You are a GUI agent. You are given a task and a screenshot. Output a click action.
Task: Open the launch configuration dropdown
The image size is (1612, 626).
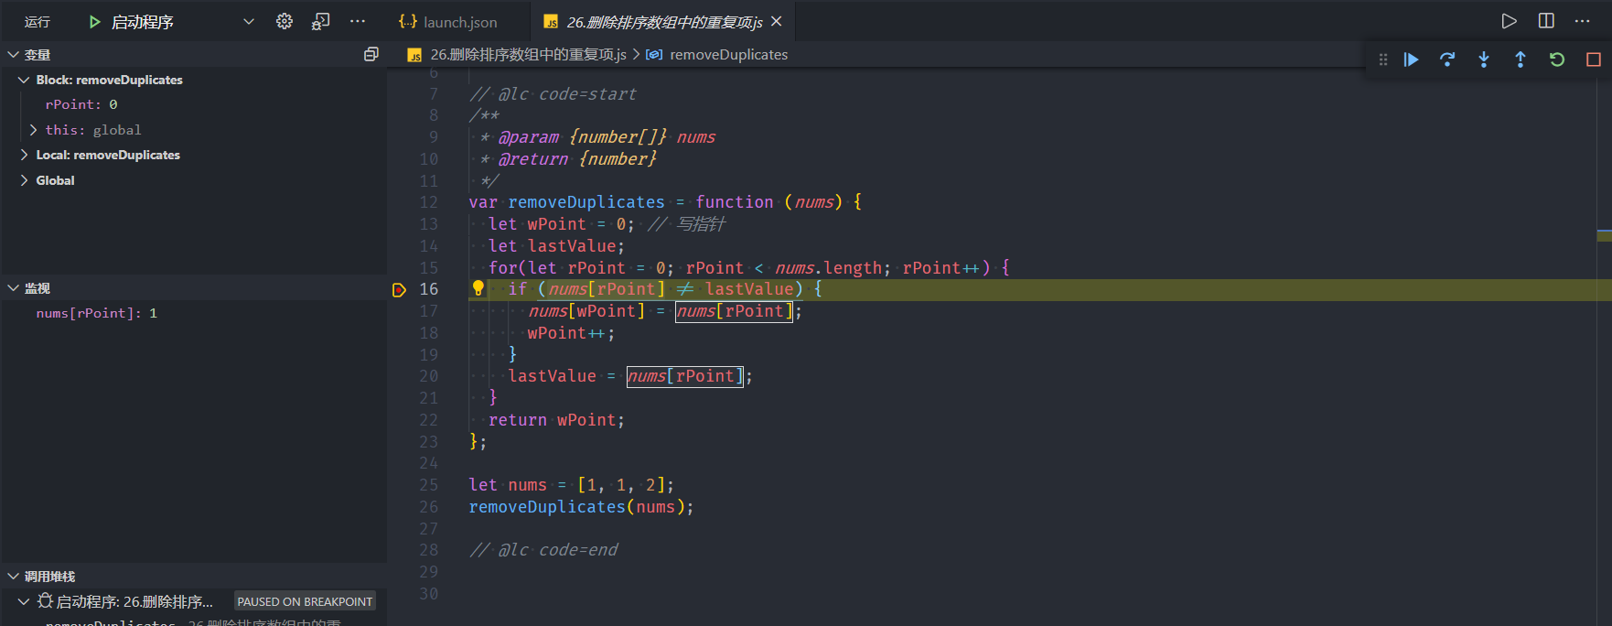[249, 21]
